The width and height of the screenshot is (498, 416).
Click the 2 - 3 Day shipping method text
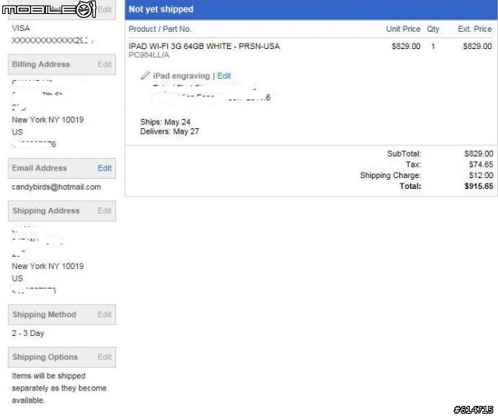[x=28, y=334]
